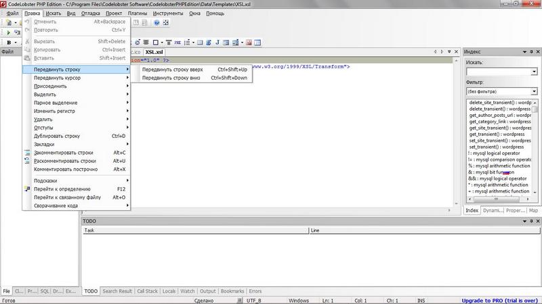Open the TODO panel options arrow
The image size is (542, 304).
tap(524, 221)
